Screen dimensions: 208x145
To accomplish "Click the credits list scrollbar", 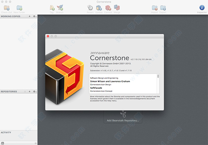I will point(158,76).
